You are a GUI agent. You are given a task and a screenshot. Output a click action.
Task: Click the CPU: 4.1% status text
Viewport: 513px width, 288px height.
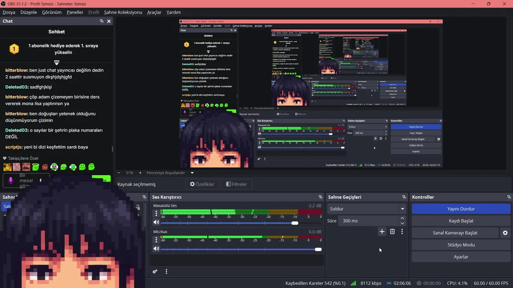click(x=457, y=283)
